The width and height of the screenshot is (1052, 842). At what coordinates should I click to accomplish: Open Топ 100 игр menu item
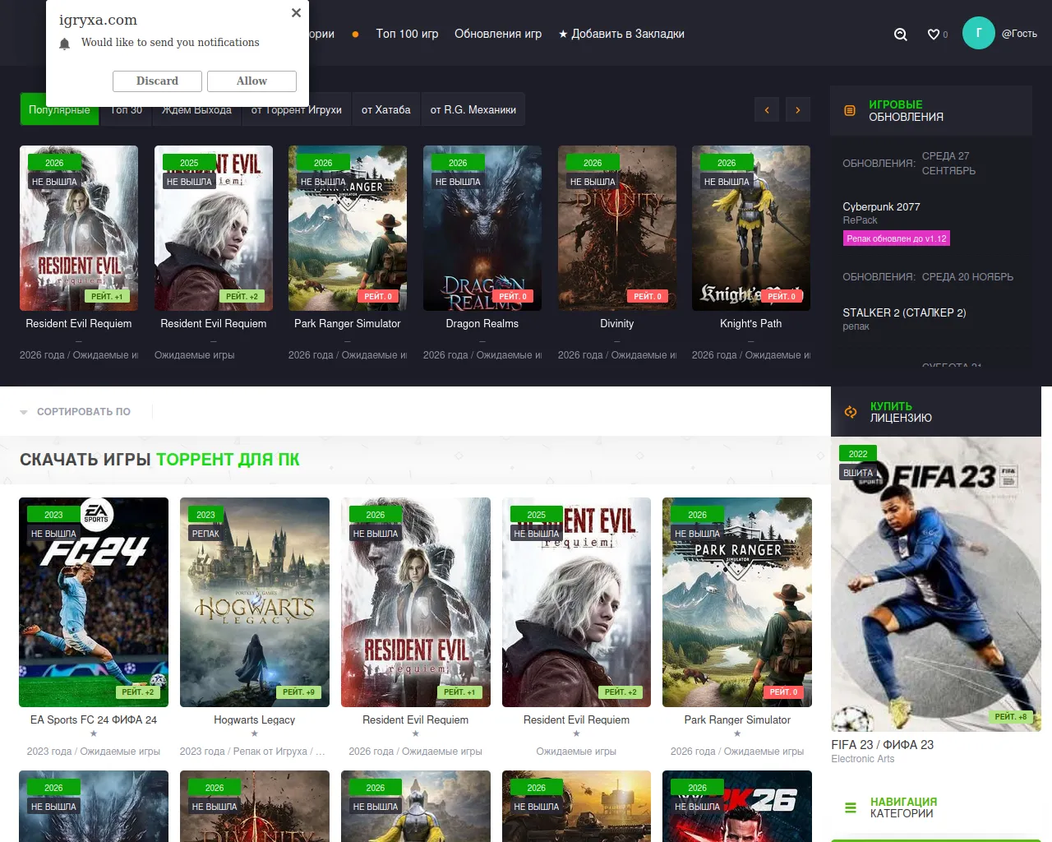click(x=407, y=34)
